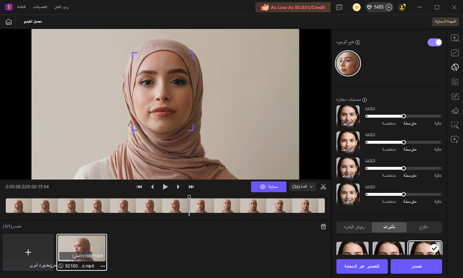Click the cloud export button التصدير عبر السحابة
Screen dimensions: 463x278
coord(362,266)
